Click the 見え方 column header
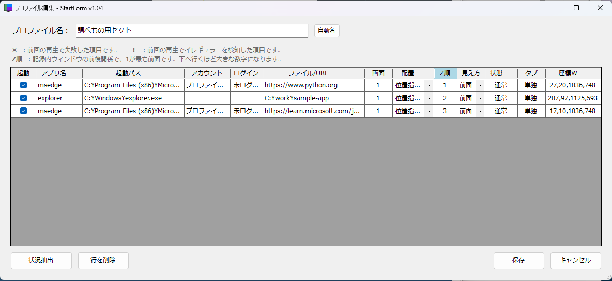The image size is (612, 281). tap(471, 73)
